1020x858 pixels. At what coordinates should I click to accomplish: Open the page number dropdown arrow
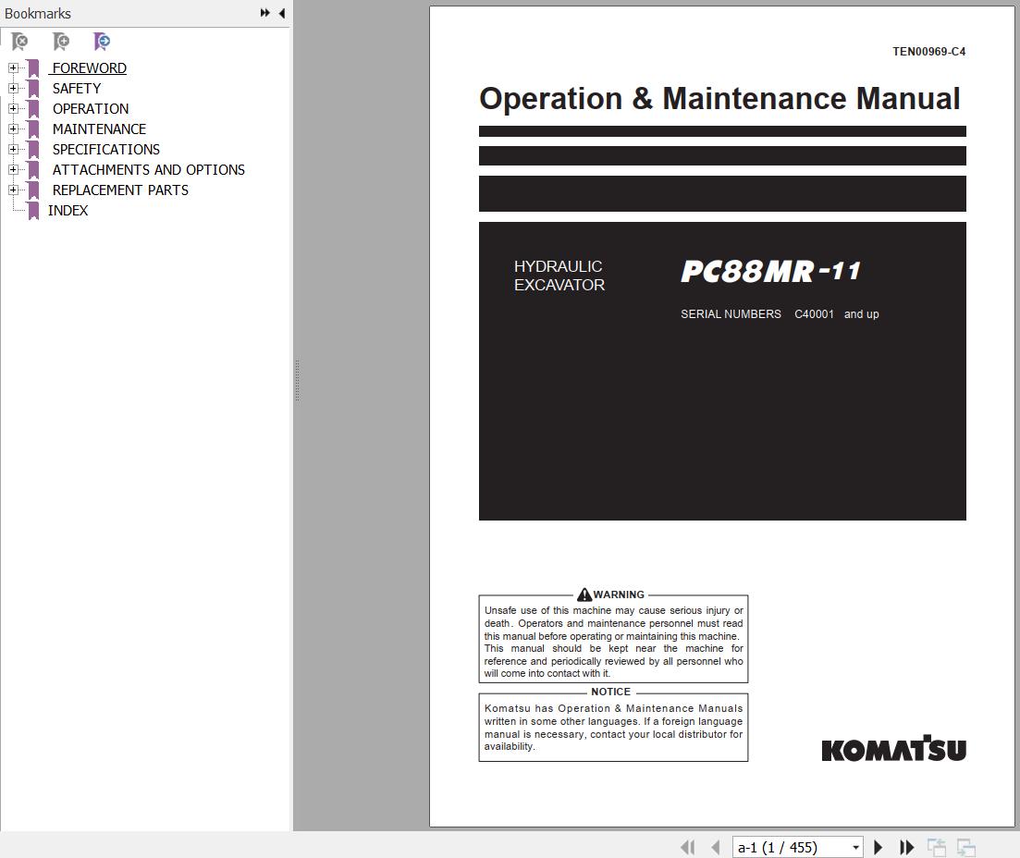point(856,848)
